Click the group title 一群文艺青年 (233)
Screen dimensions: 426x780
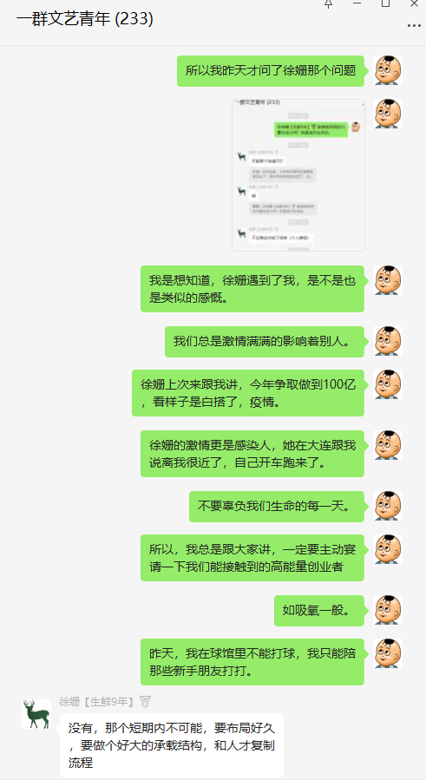pyautogui.click(x=85, y=19)
